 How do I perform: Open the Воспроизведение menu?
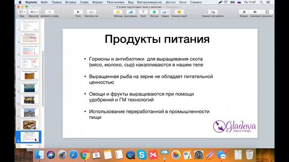point(149,2)
